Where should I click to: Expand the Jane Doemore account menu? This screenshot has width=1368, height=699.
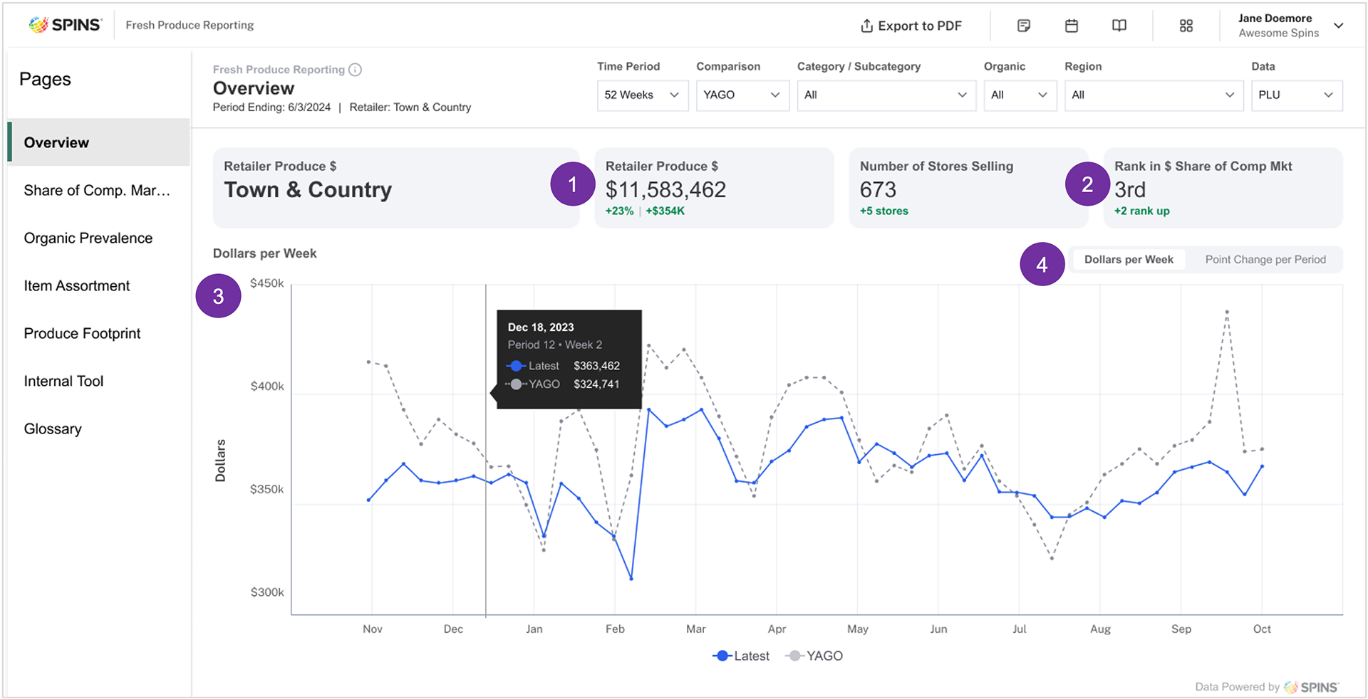(1339, 26)
